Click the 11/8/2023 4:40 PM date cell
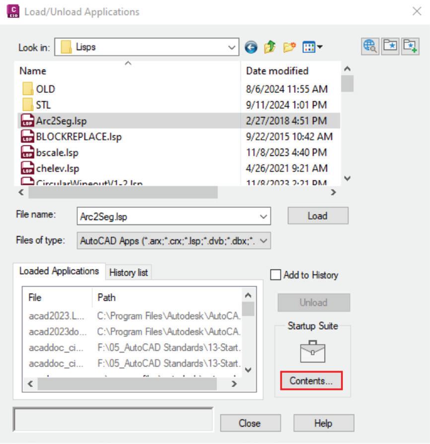Viewport: 430px width, 444px height. [287, 152]
